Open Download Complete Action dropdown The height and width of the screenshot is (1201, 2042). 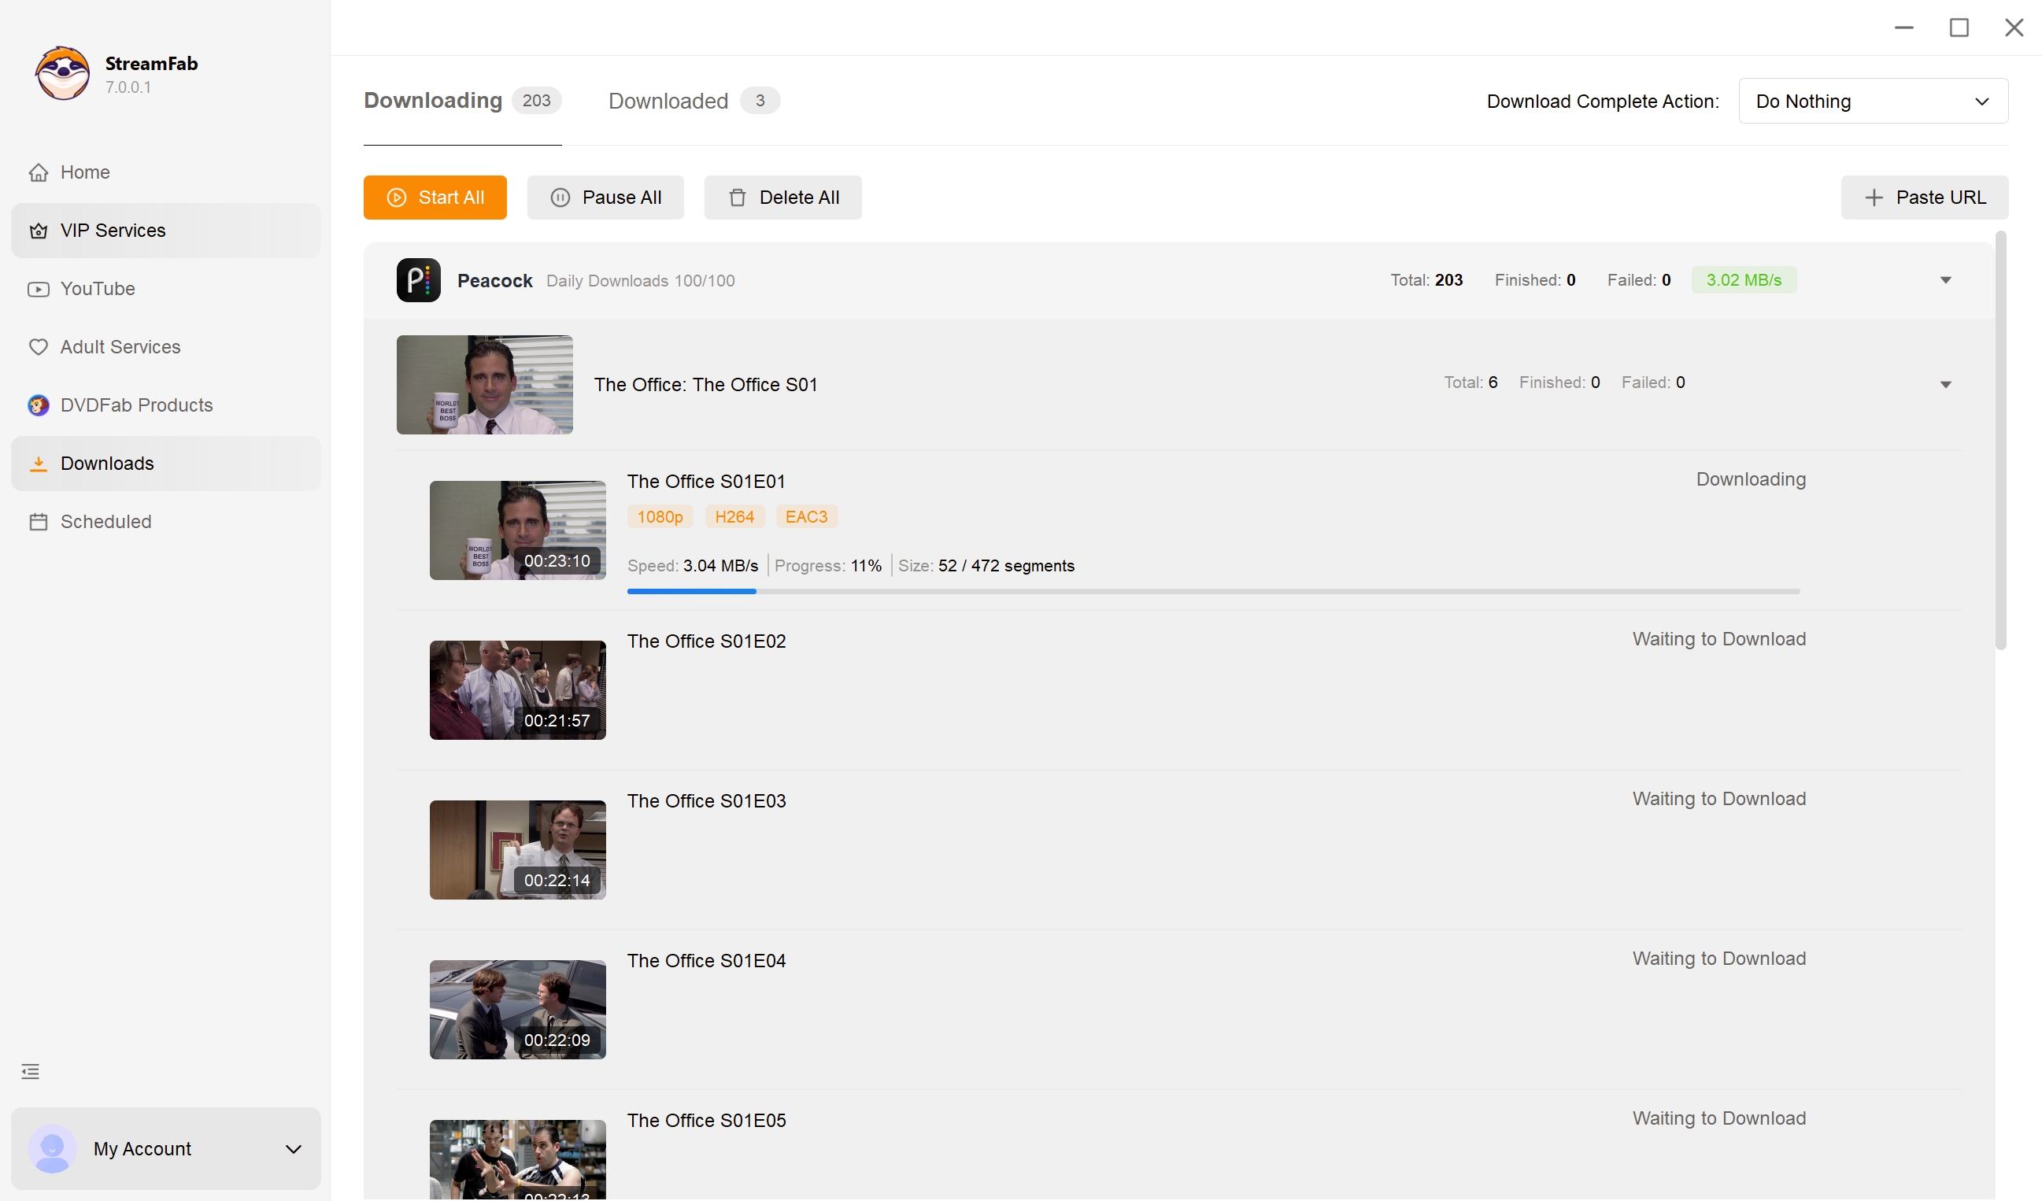point(1873,102)
